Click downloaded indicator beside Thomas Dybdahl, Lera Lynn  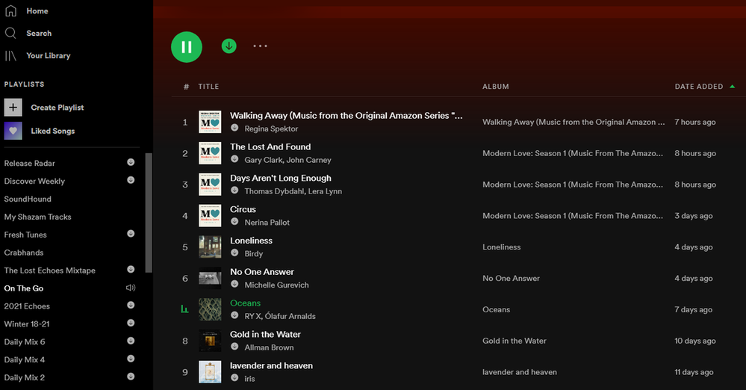(234, 190)
